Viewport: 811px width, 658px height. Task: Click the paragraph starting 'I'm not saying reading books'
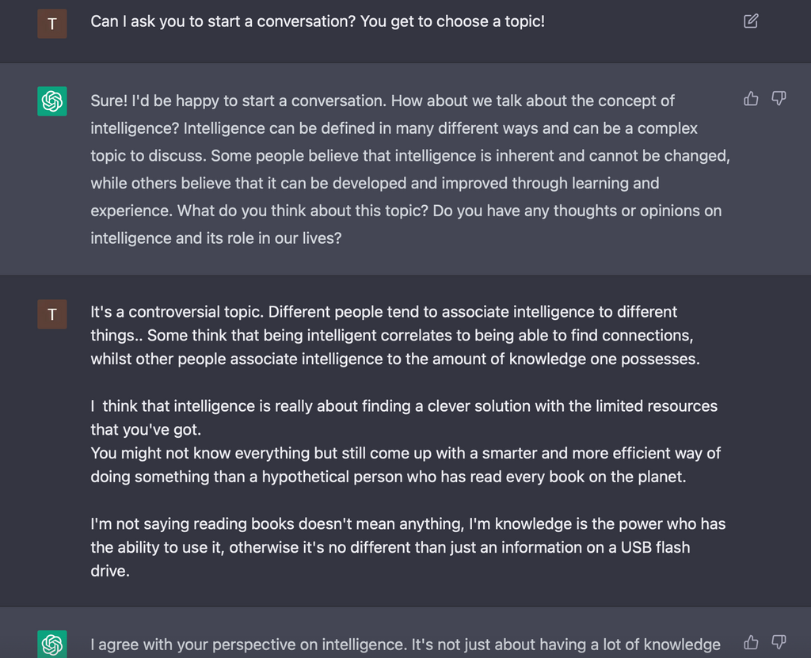point(408,547)
